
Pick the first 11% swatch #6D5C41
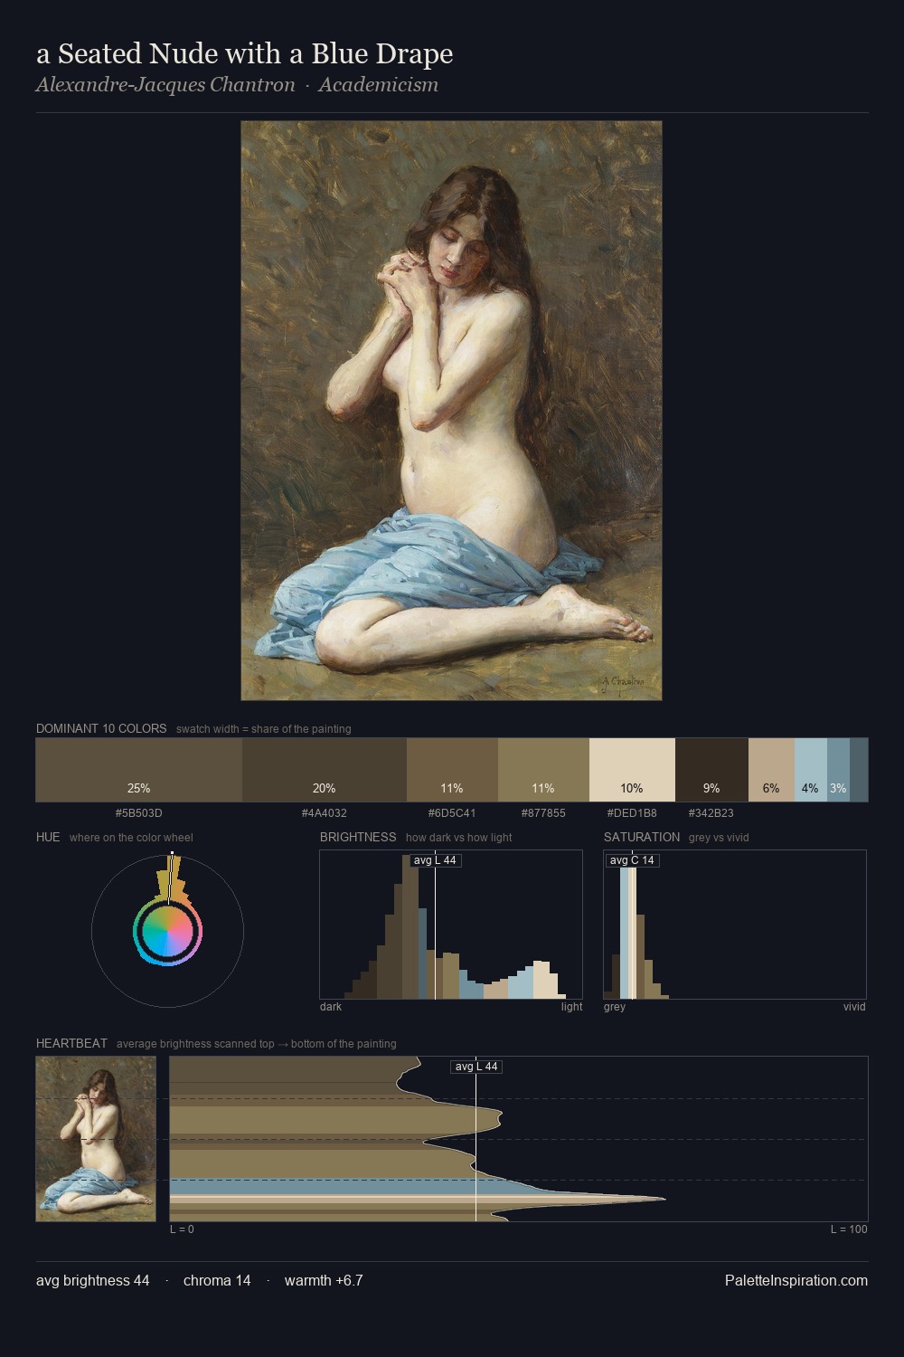pyautogui.click(x=452, y=770)
